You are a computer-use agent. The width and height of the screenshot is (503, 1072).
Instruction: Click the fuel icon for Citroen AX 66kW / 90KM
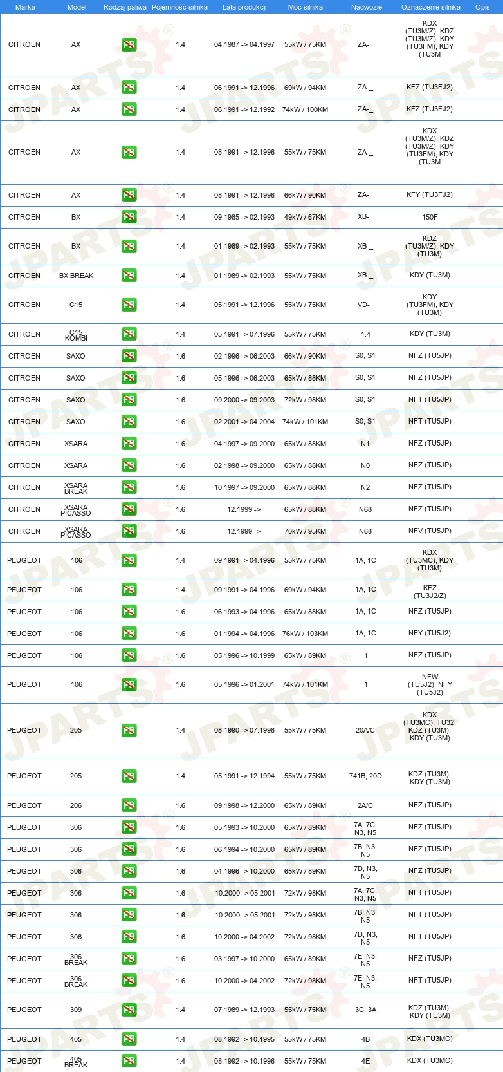pos(129,195)
